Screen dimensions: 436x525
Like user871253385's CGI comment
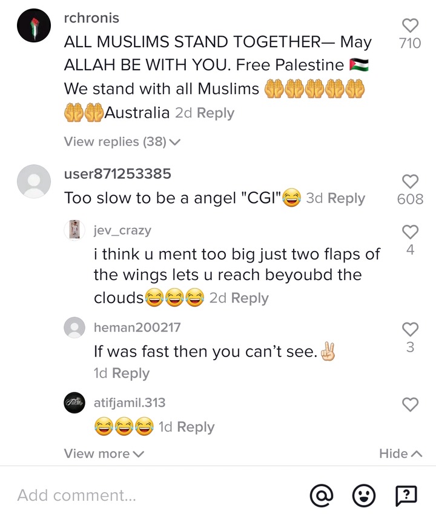click(410, 181)
